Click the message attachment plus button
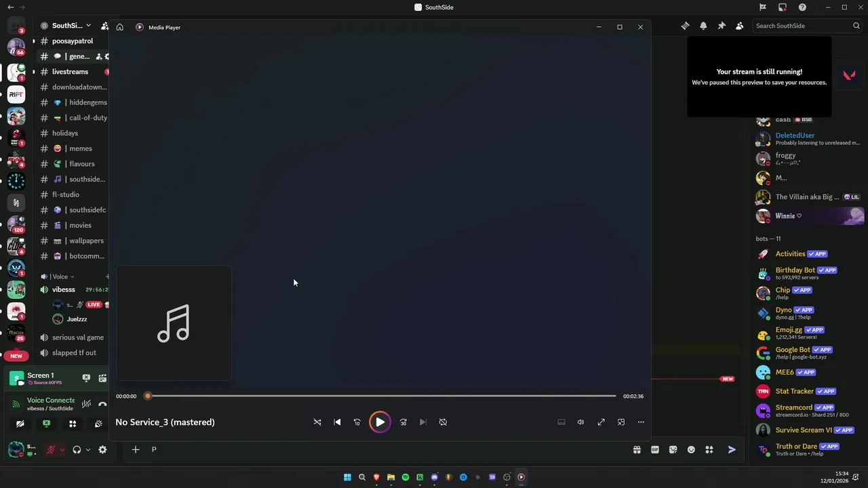868x488 pixels. coord(136,449)
